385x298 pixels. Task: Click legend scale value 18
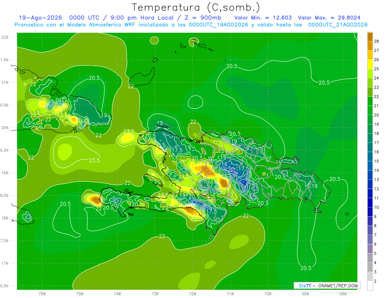point(377,133)
